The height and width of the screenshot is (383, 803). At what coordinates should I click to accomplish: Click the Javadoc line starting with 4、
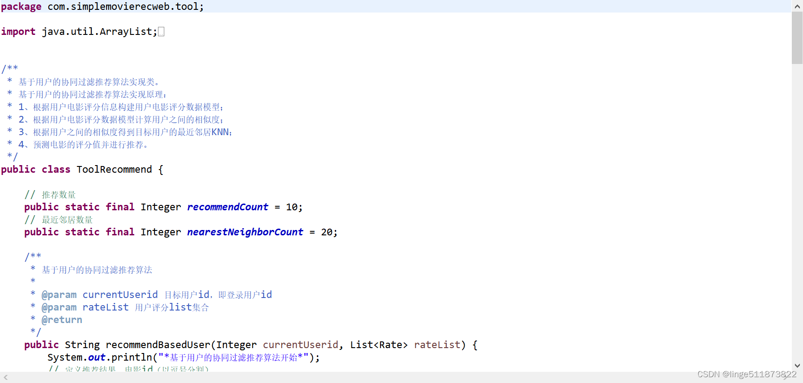tap(78, 145)
